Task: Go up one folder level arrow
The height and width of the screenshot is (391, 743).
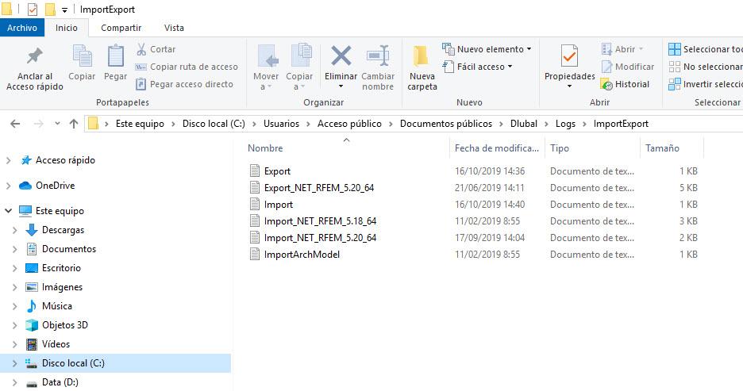Action: 74,124
